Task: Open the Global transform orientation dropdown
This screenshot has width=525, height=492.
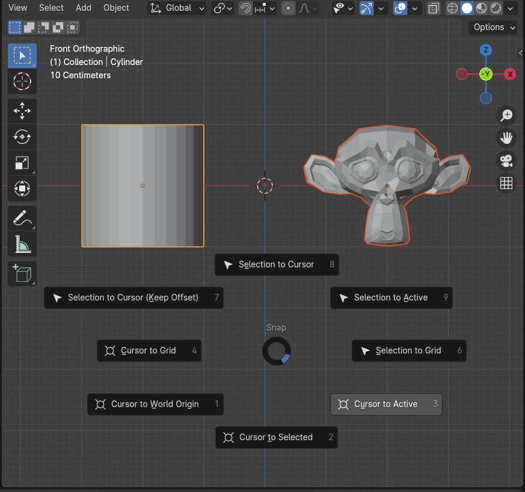Action: [177, 8]
